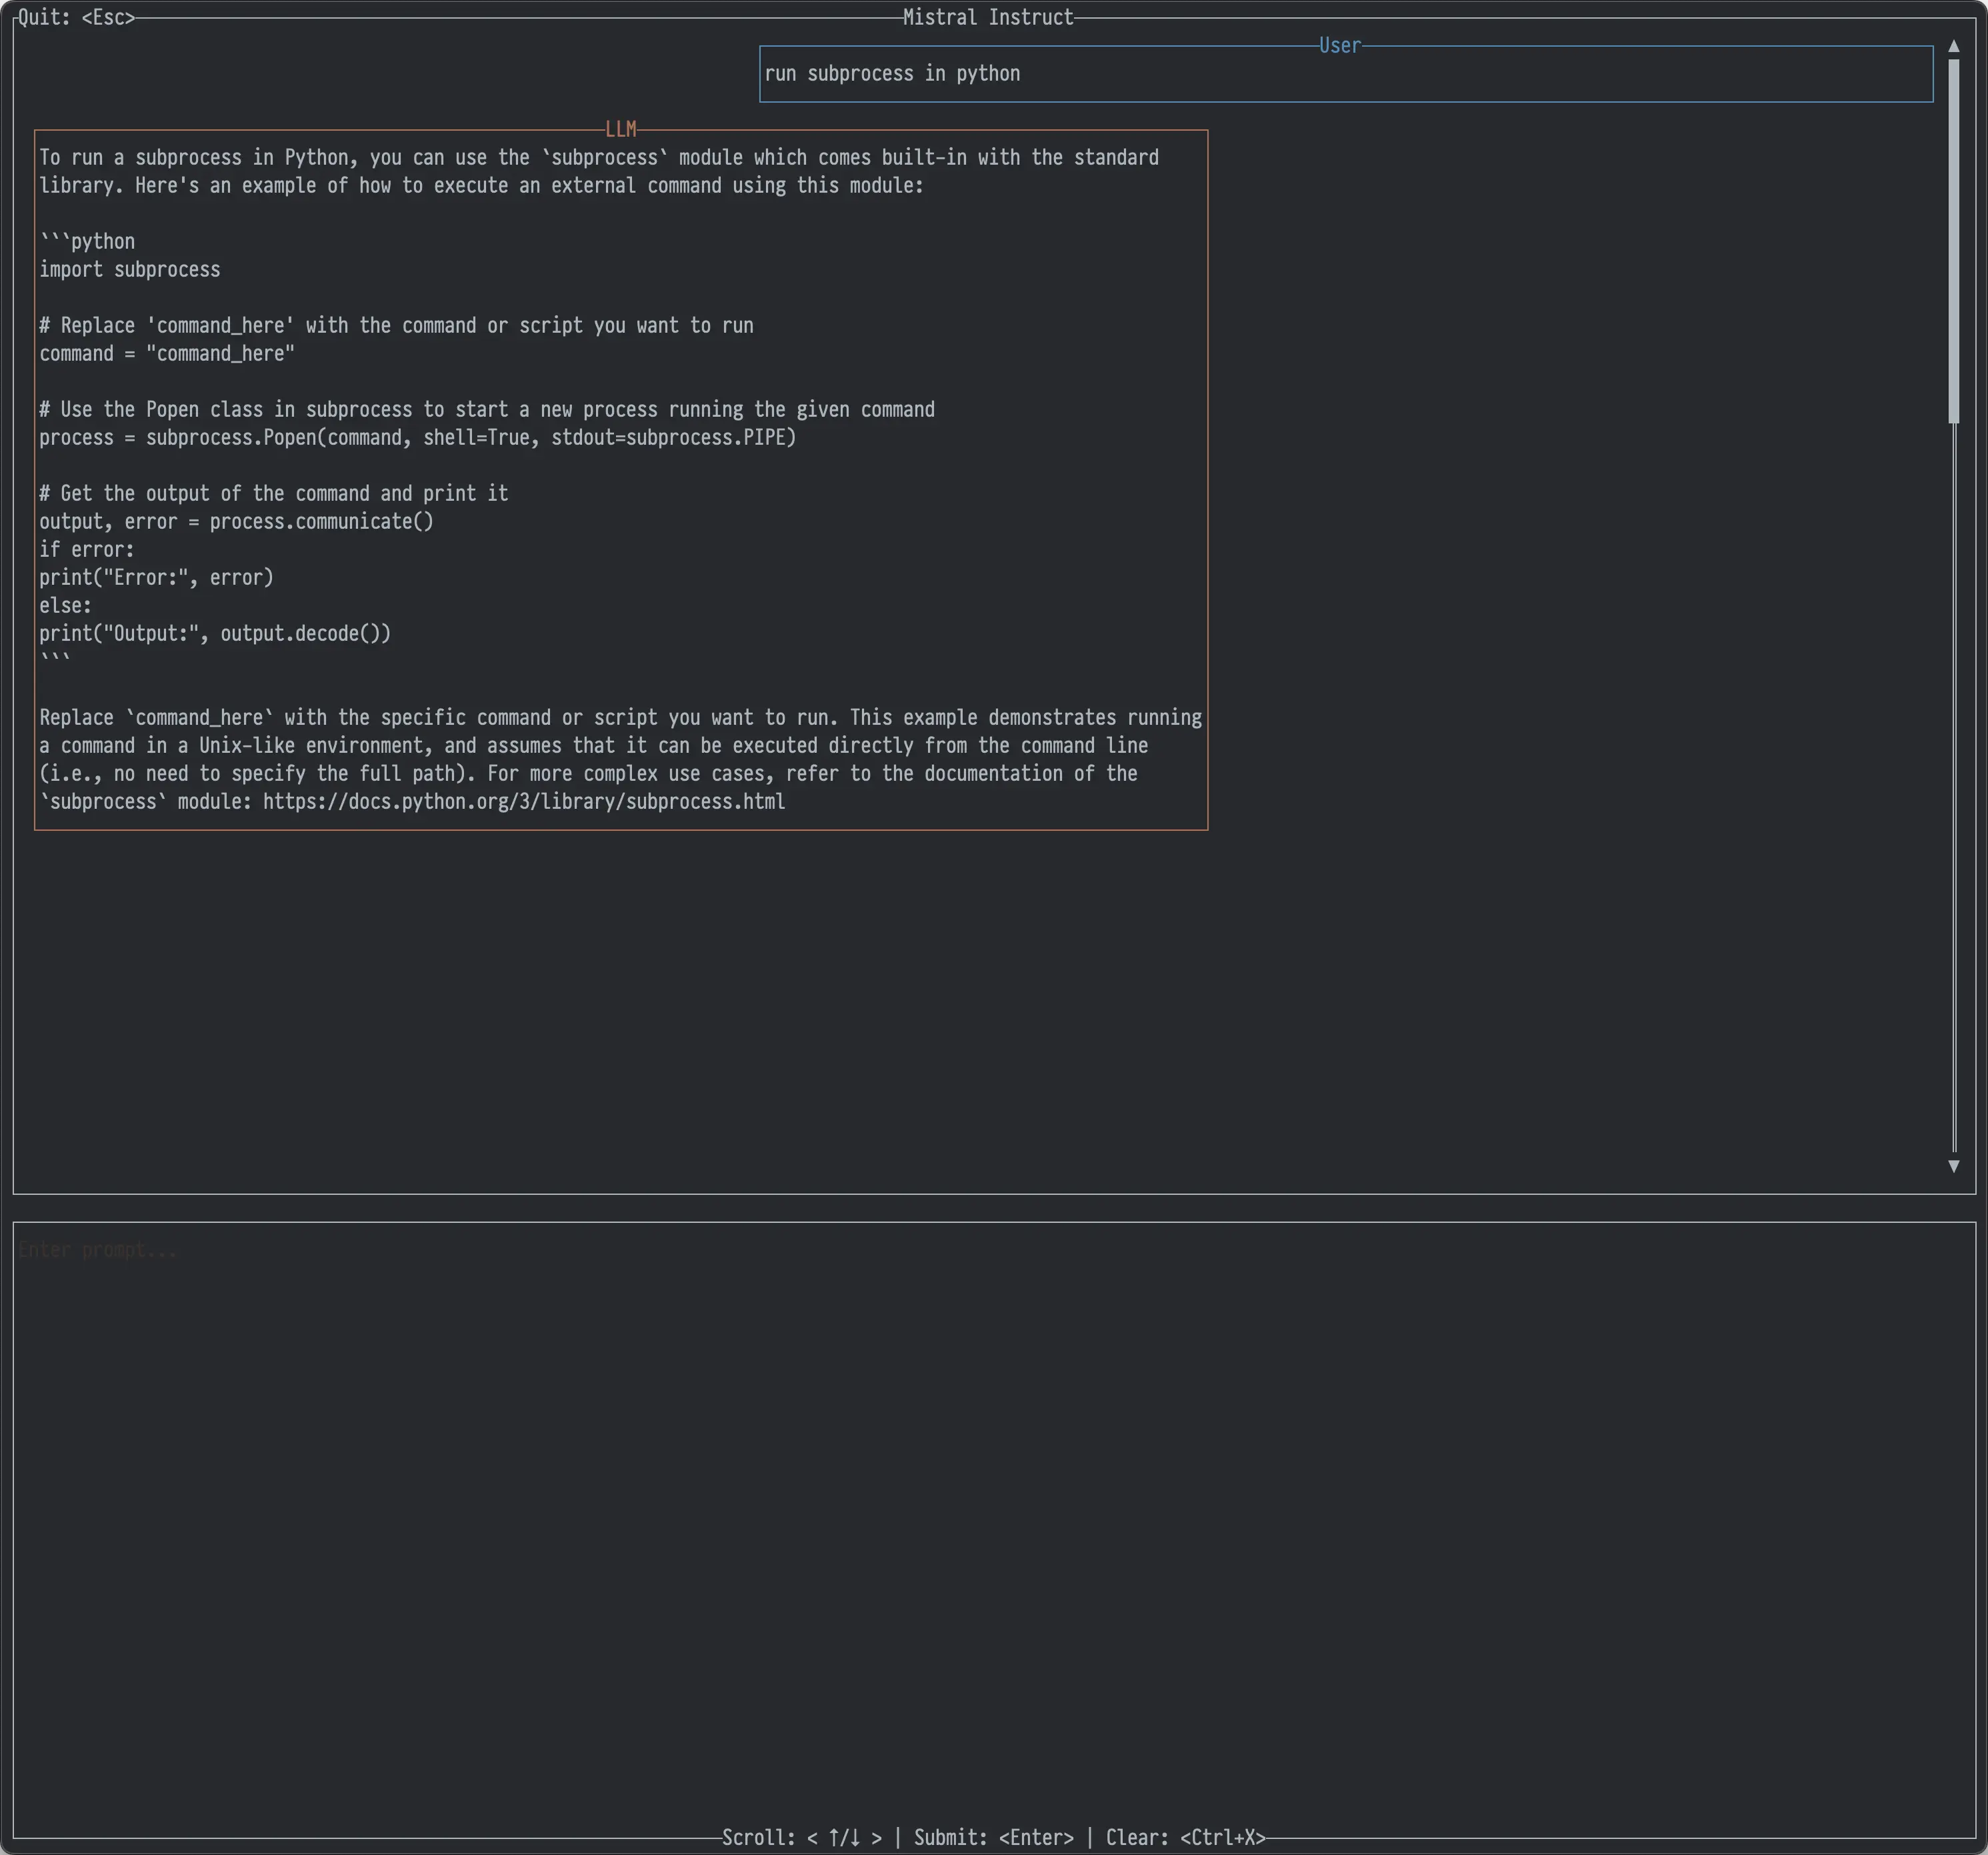Viewport: 1988px width, 1855px height.
Task: Click the subprocess.Popen code line
Action: [417, 437]
